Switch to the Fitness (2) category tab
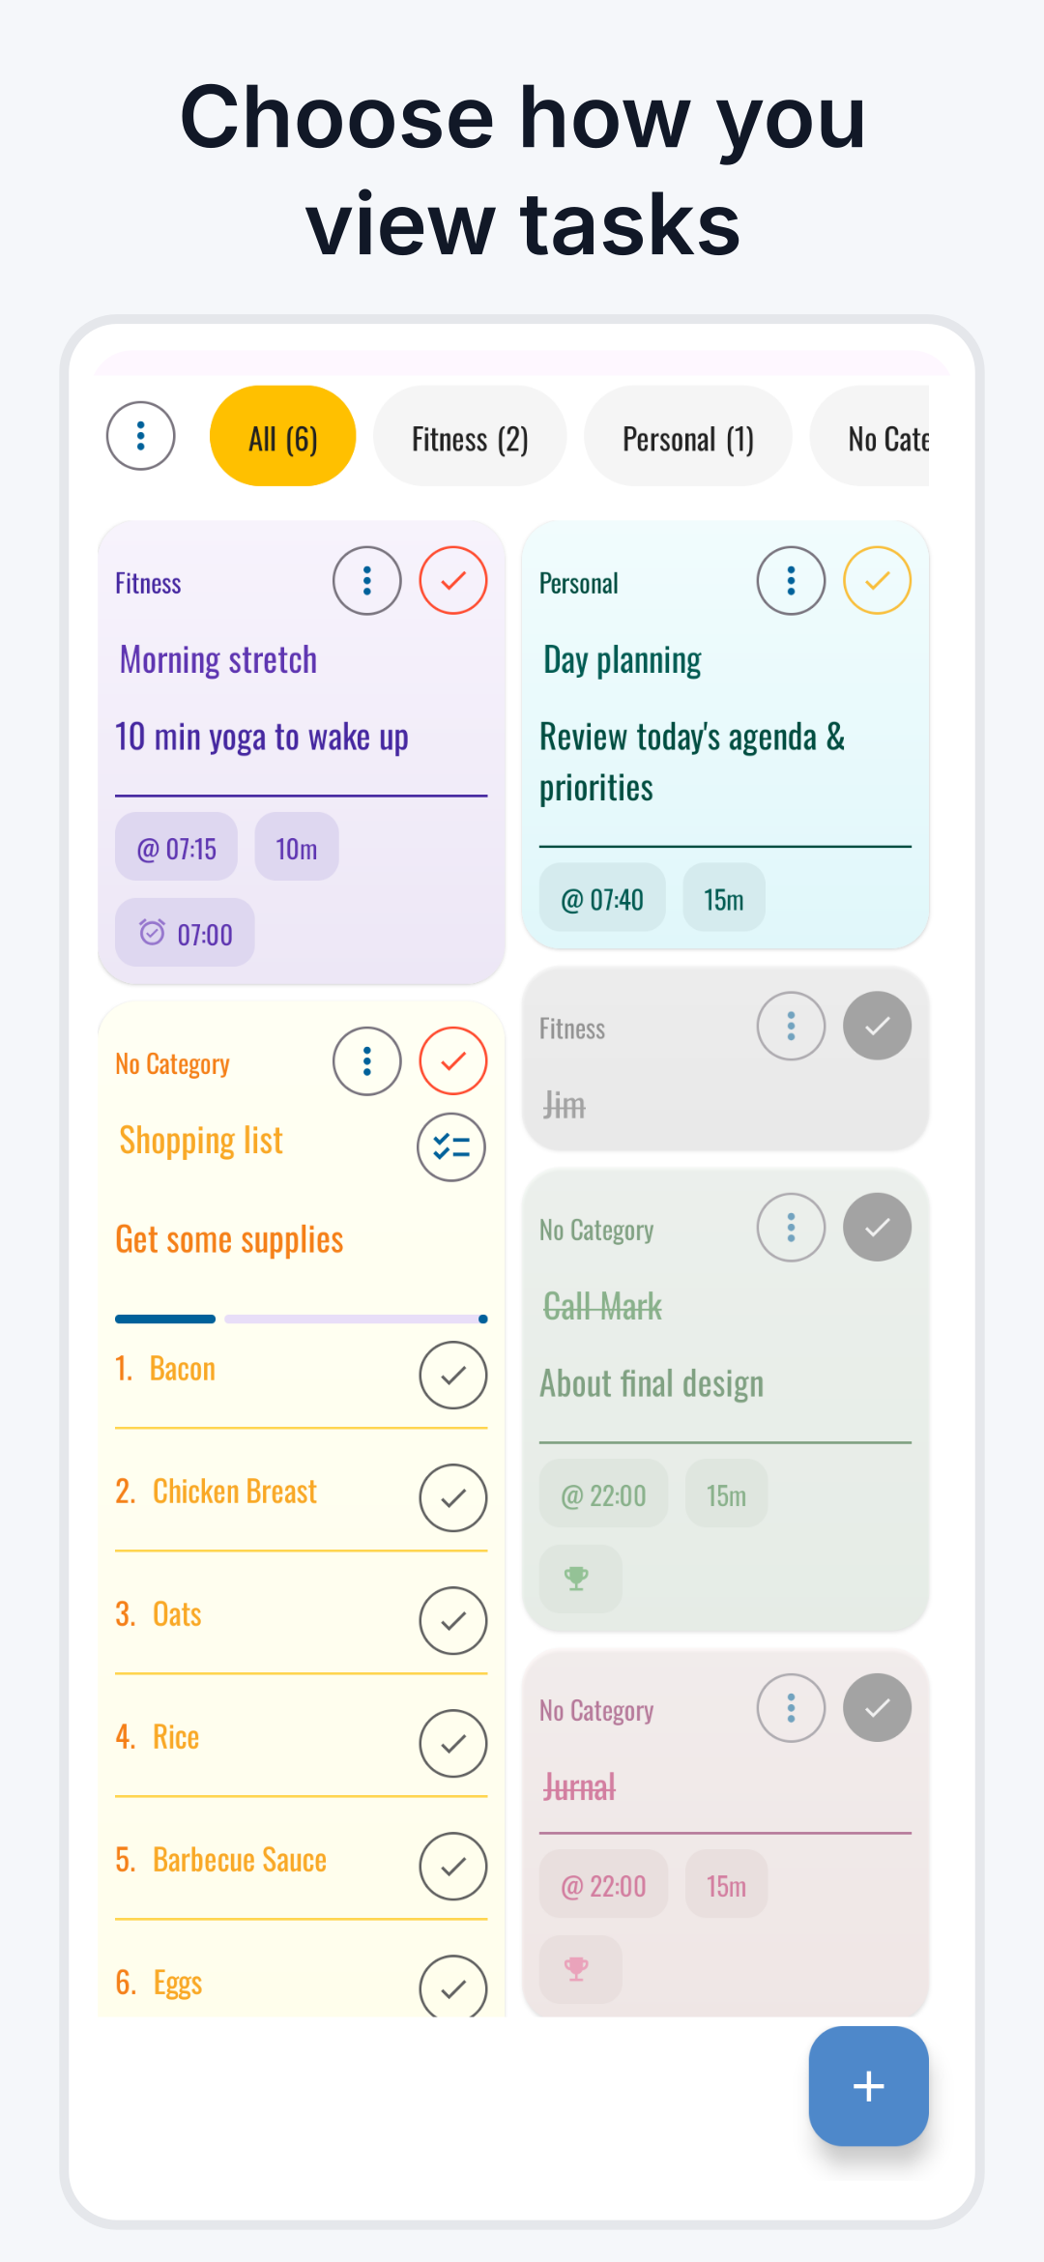Screen dimensions: 1044x2262 pos(470,439)
